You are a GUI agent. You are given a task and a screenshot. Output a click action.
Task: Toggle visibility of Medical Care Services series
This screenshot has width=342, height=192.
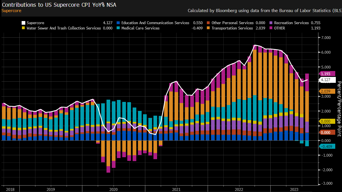[141, 28]
